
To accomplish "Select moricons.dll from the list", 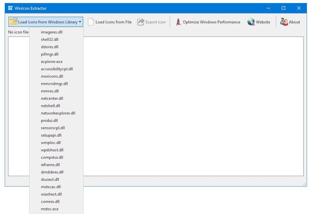I will coord(56,76).
